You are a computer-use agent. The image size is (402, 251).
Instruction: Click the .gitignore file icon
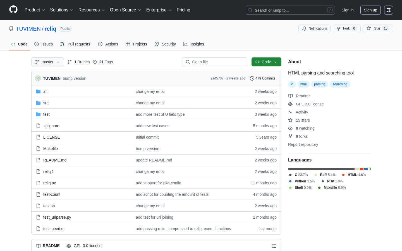tap(38, 126)
